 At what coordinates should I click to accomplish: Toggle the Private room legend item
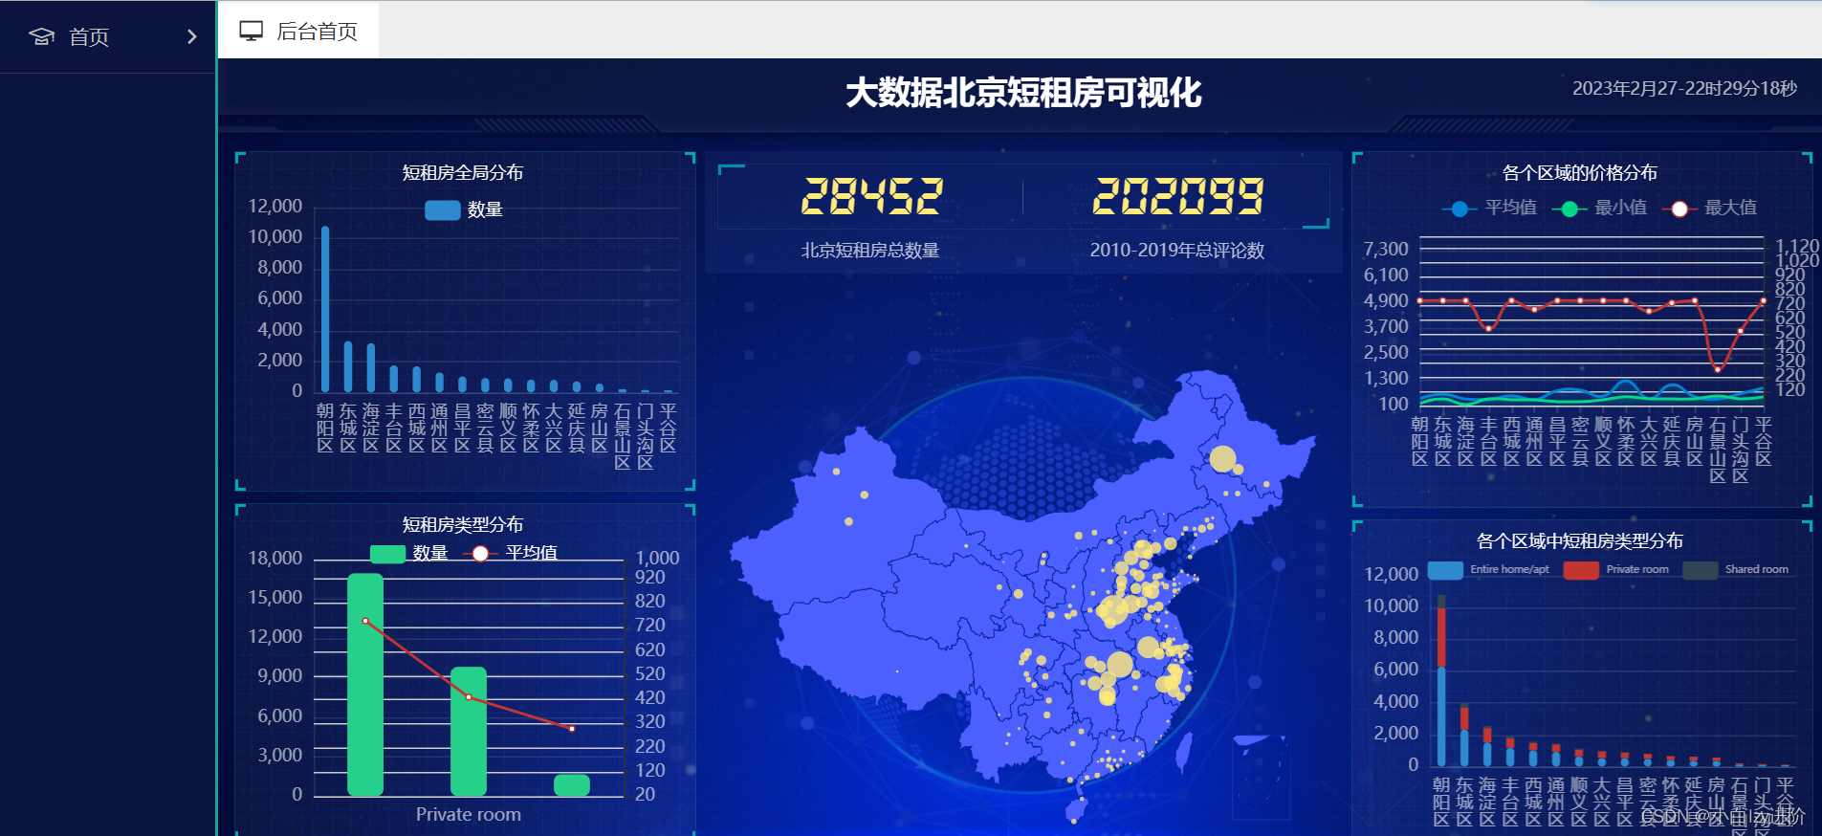coord(1616,569)
